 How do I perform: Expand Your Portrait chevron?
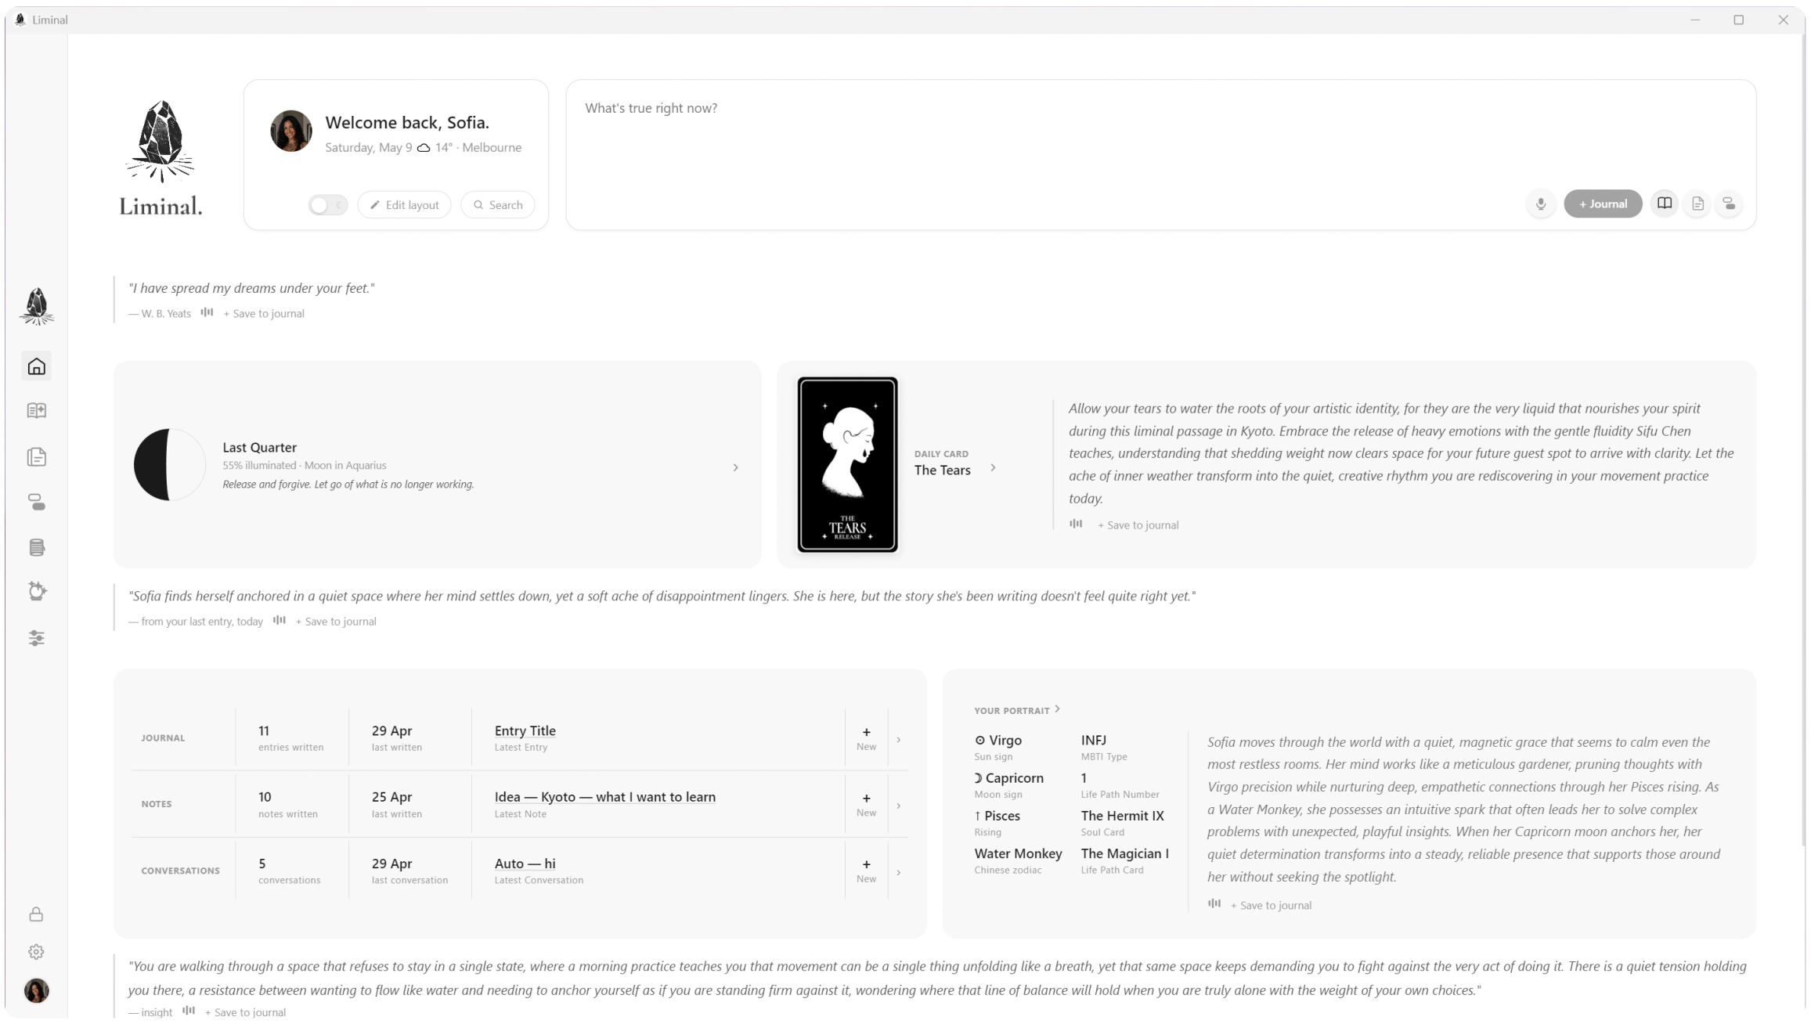1057,709
